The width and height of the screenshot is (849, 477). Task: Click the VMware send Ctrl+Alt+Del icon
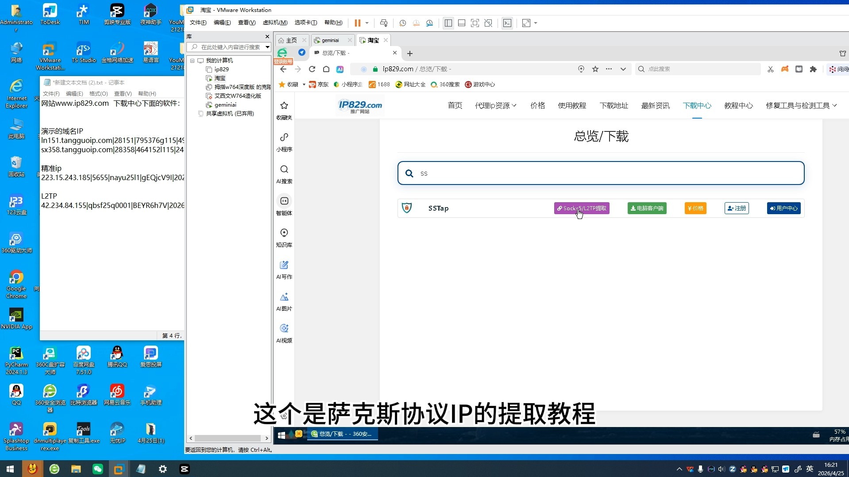point(384,23)
